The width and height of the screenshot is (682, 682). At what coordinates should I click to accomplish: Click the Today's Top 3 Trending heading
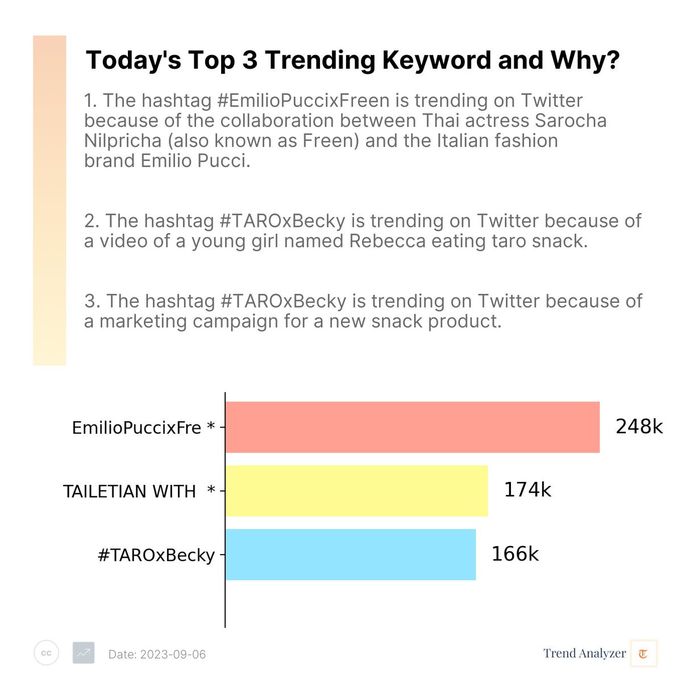[352, 60]
